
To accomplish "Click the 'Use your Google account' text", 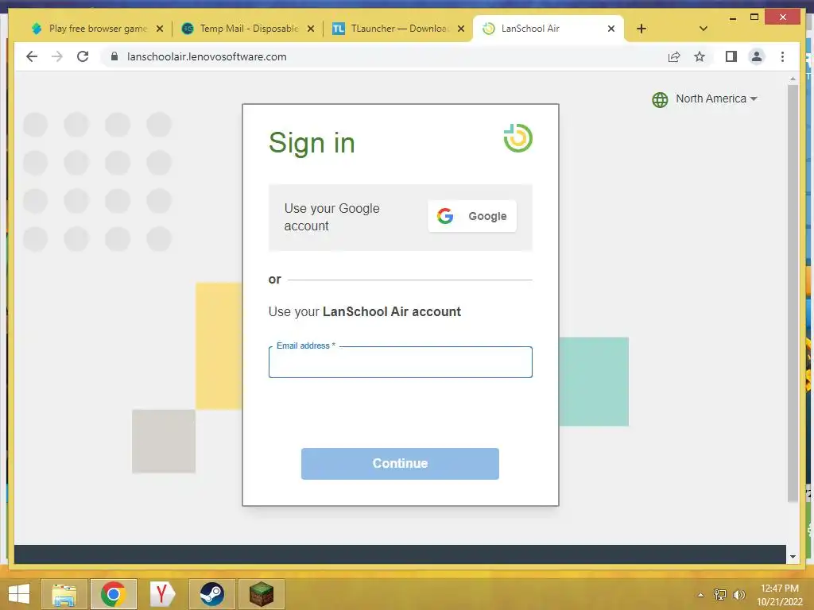I will (331, 217).
